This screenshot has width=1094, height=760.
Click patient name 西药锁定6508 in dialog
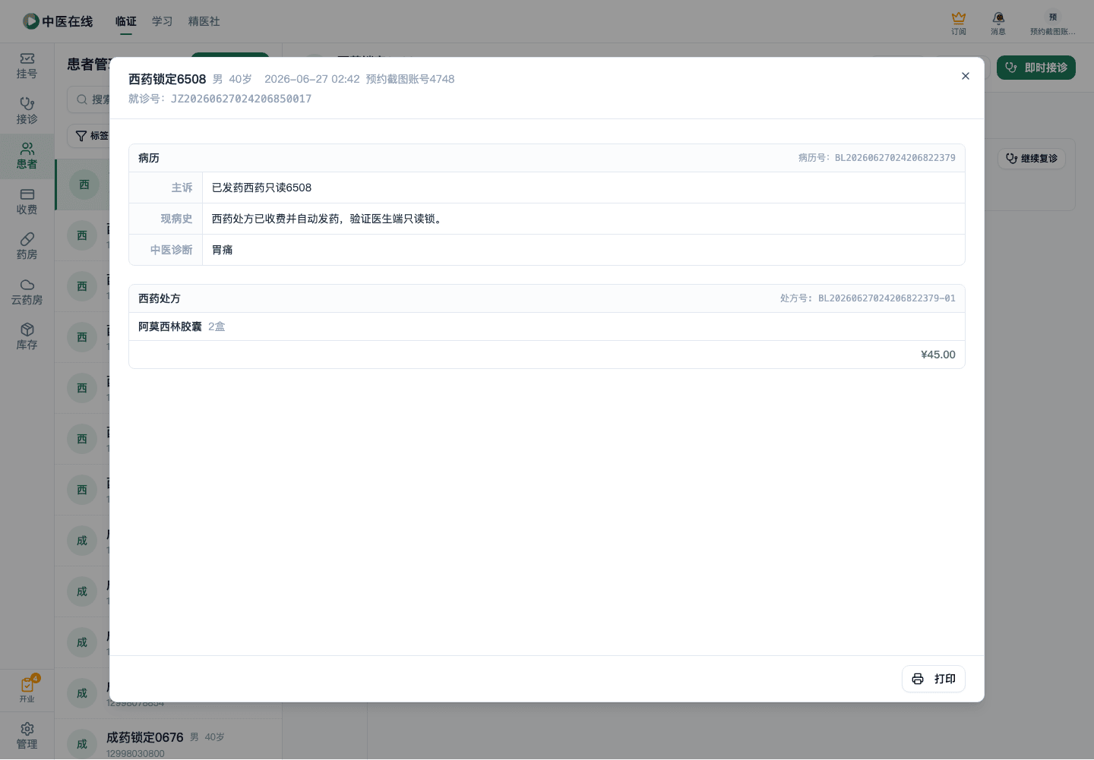click(x=167, y=79)
